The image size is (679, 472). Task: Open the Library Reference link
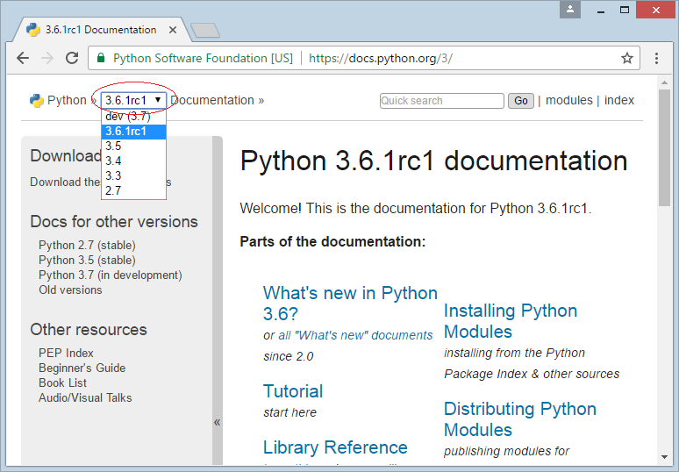335,447
